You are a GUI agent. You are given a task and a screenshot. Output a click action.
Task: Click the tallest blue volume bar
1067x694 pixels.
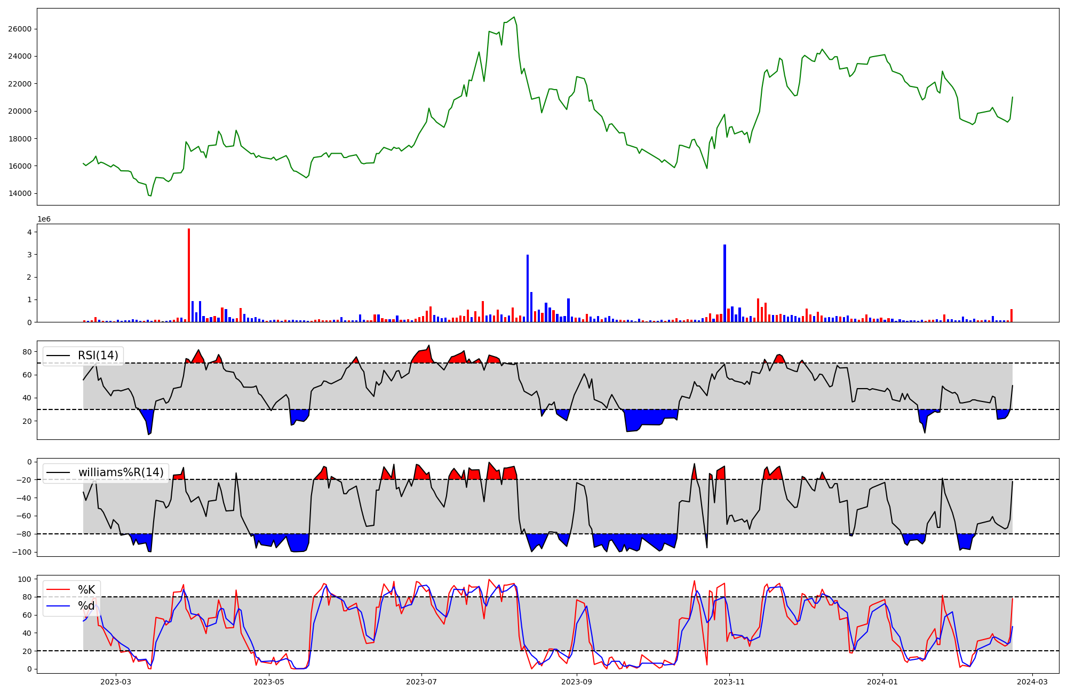(724, 283)
